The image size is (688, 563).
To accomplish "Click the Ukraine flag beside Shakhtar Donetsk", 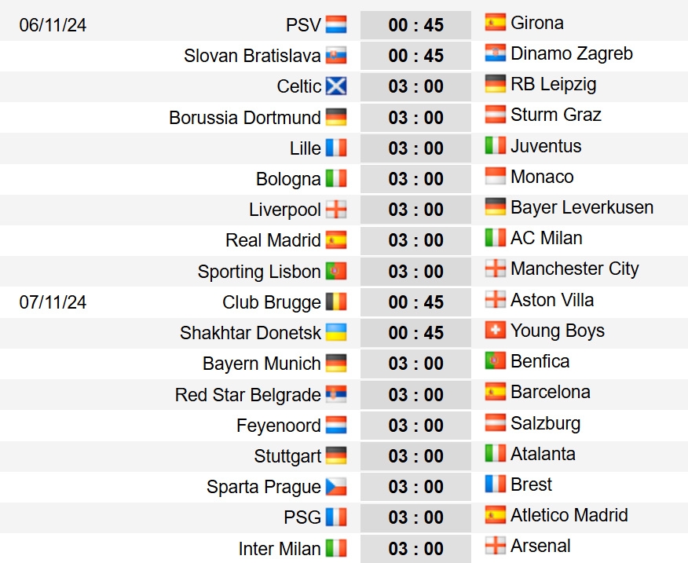I will (336, 333).
